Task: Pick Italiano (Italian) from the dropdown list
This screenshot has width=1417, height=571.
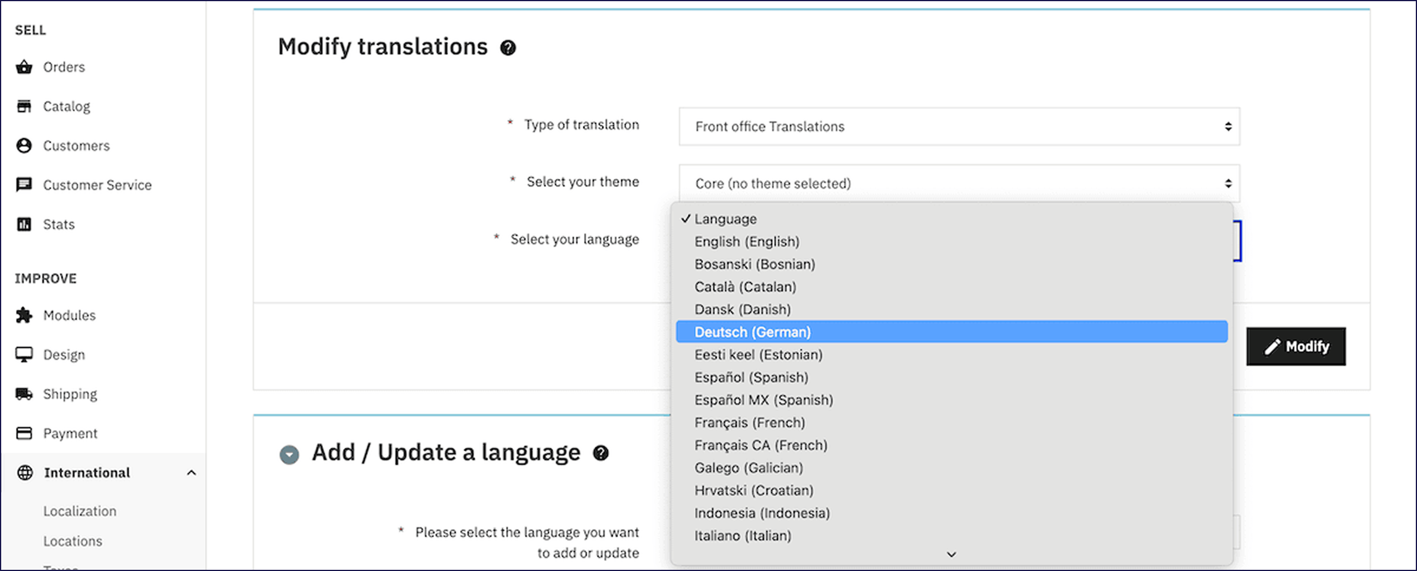Action: [742, 536]
